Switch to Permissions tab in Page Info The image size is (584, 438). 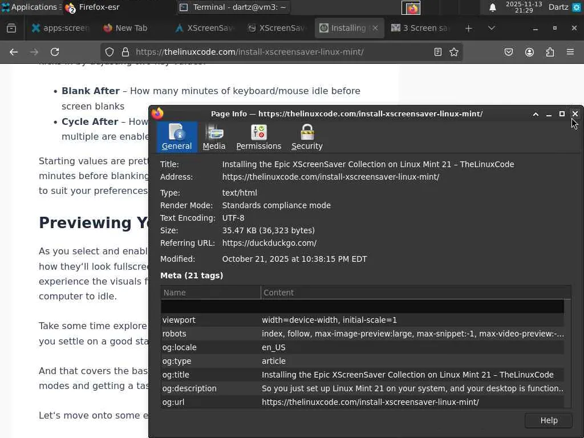pyautogui.click(x=258, y=137)
